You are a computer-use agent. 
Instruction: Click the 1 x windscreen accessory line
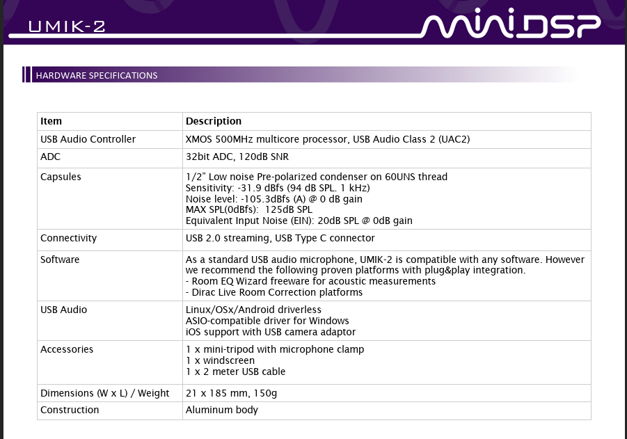click(220, 360)
